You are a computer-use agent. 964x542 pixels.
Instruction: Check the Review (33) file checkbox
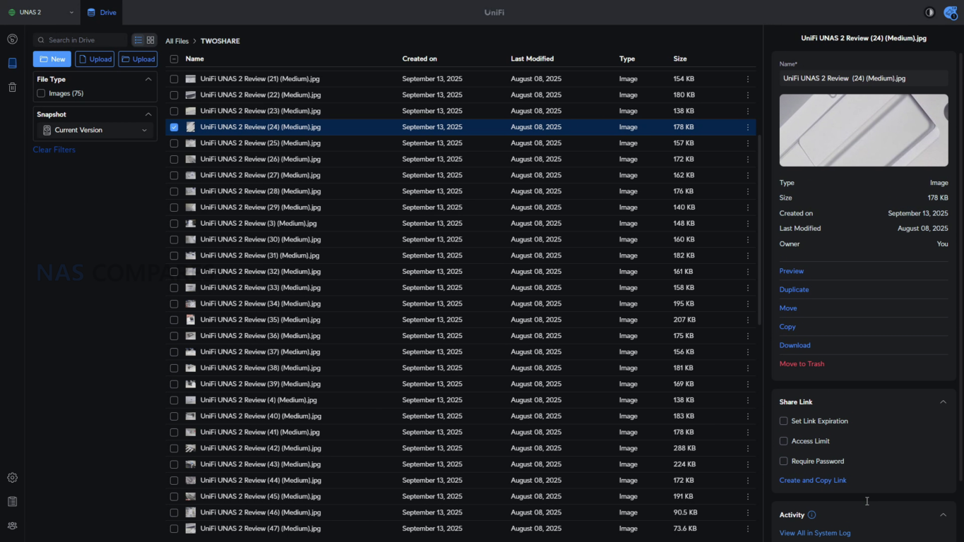[174, 288]
